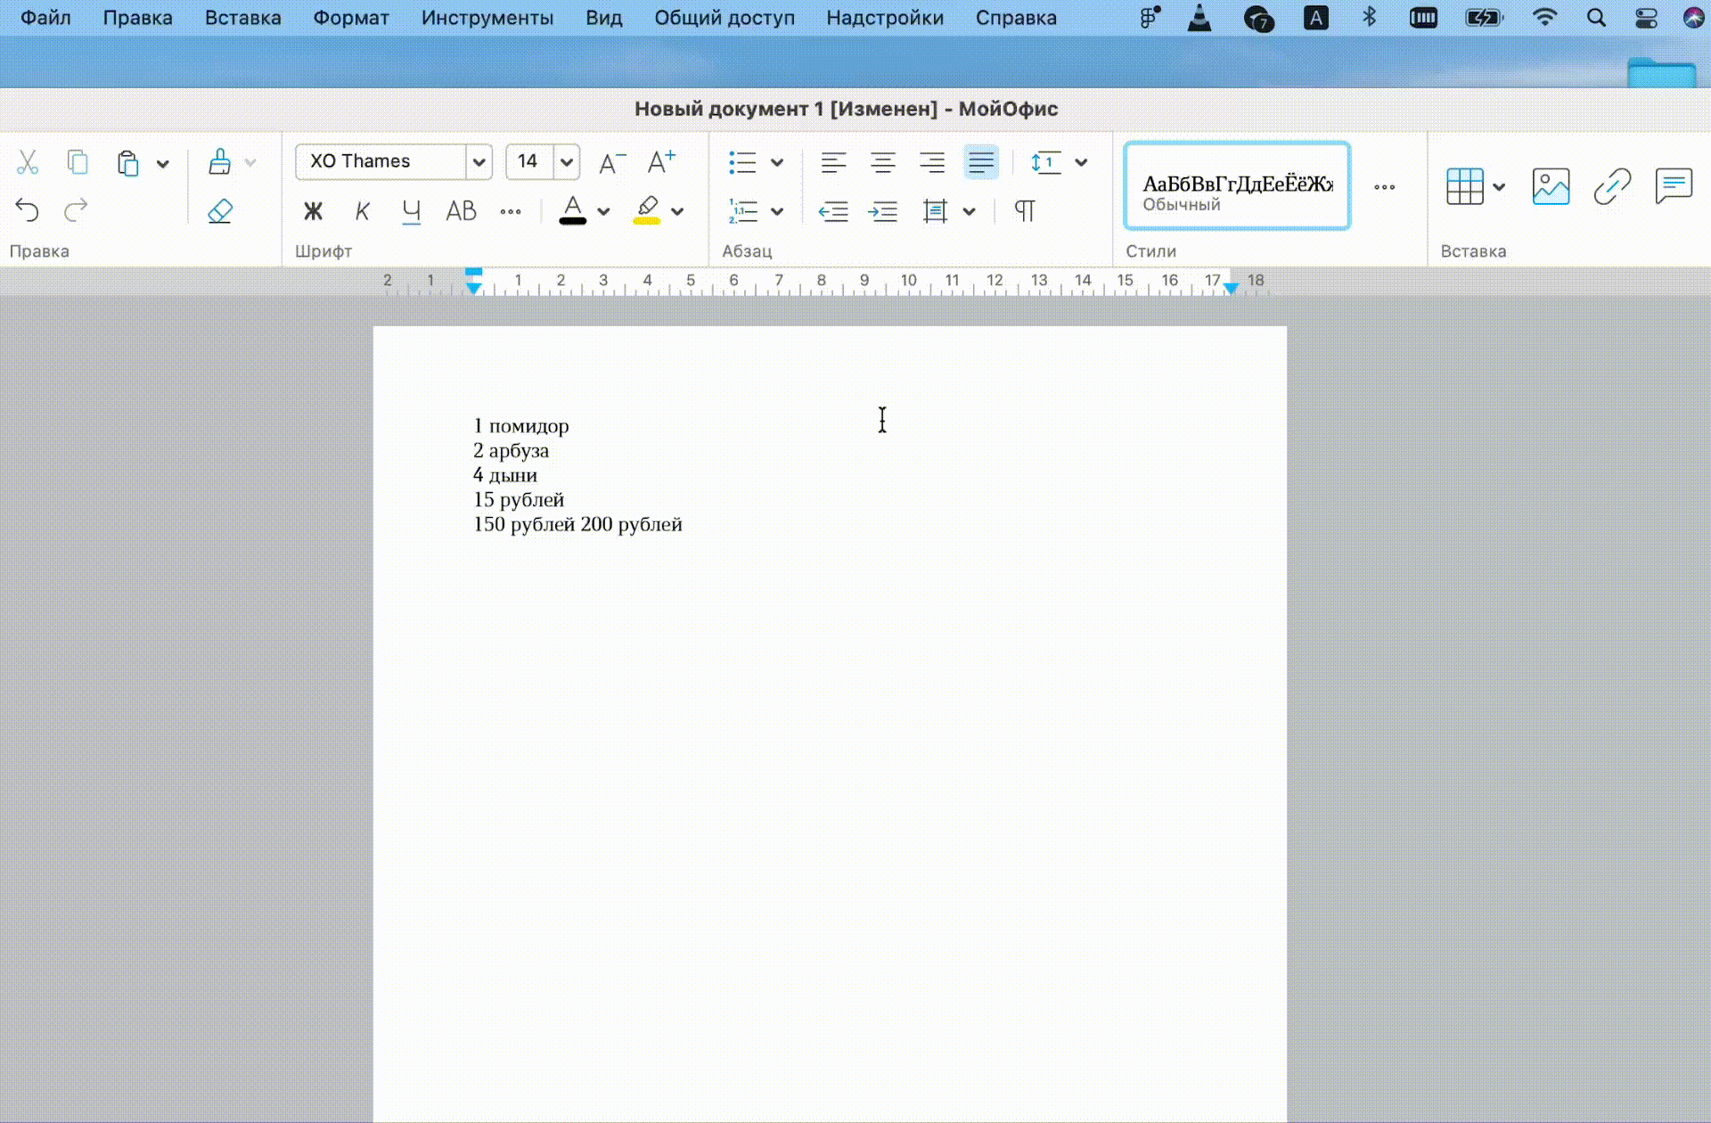This screenshot has width=1711, height=1123.
Task: Open macOS Spotlight search icon
Action: (x=1596, y=18)
